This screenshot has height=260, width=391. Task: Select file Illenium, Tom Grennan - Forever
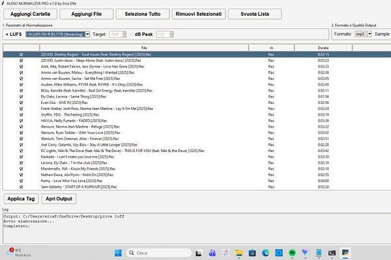tap(80, 138)
